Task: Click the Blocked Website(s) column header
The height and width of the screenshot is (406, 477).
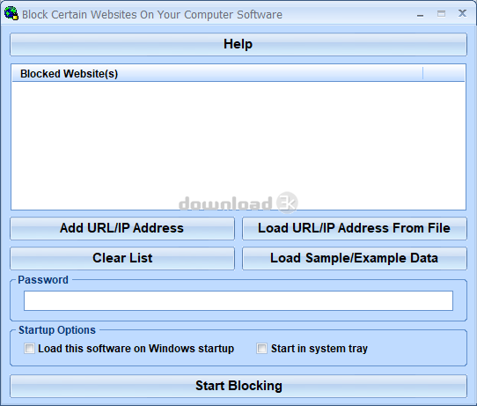Action: [217, 74]
